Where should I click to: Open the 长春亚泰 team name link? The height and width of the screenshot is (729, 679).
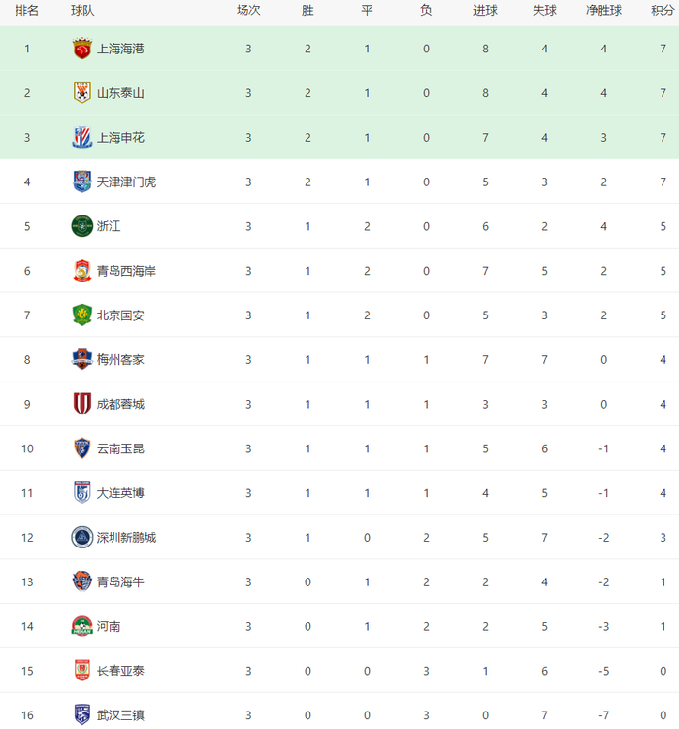tap(120, 671)
